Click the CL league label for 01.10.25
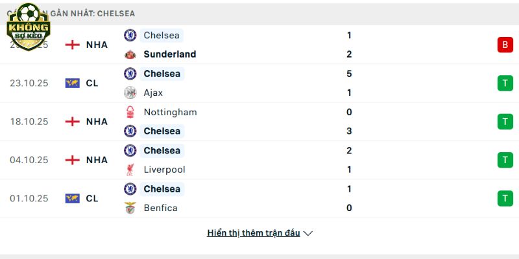 pyautogui.click(x=92, y=198)
